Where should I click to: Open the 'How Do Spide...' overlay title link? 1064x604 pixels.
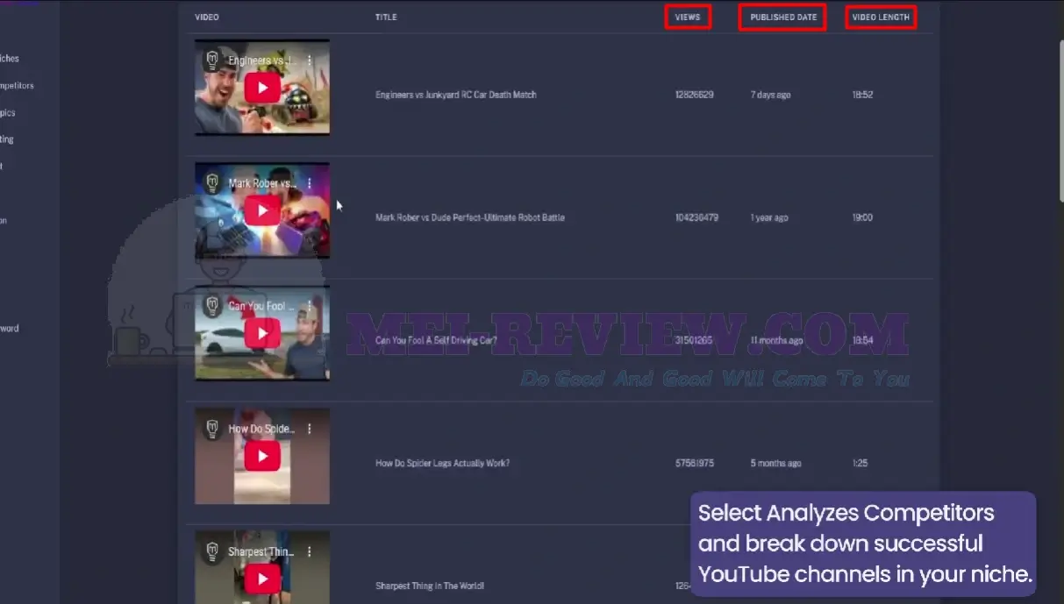pyautogui.click(x=261, y=429)
